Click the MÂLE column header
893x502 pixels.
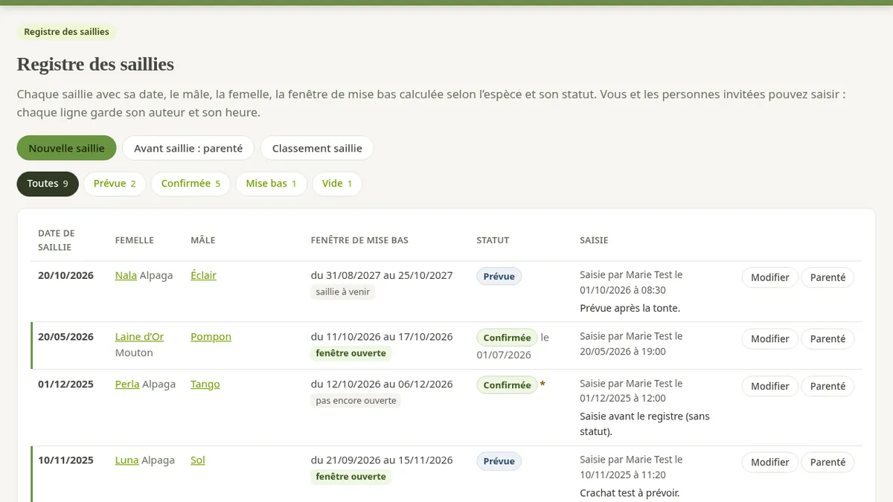tap(203, 240)
